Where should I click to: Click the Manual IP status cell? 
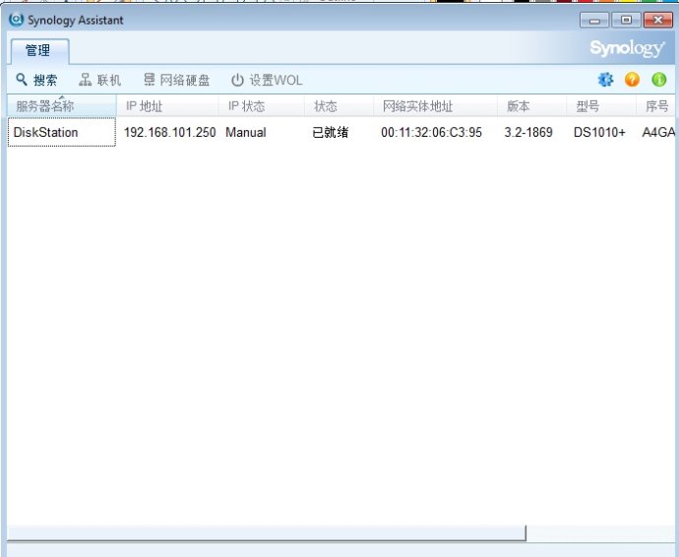246,132
